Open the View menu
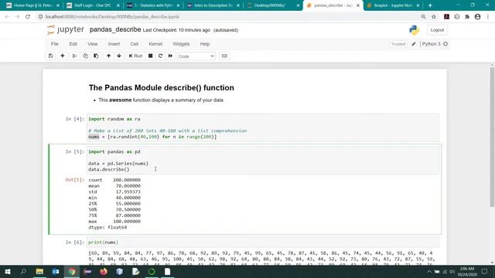The height and width of the screenshot is (278, 495). (x=93, y=44)
